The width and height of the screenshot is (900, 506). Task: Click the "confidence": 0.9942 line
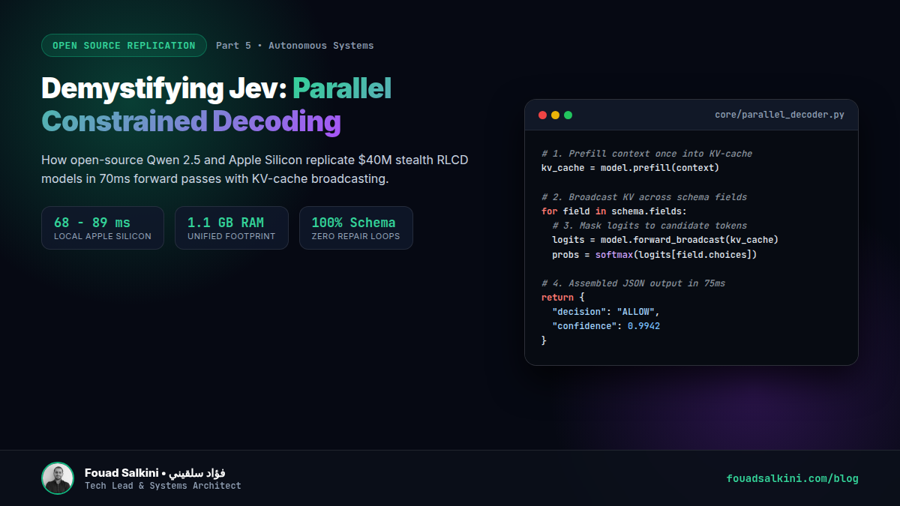tap(606, 326)
